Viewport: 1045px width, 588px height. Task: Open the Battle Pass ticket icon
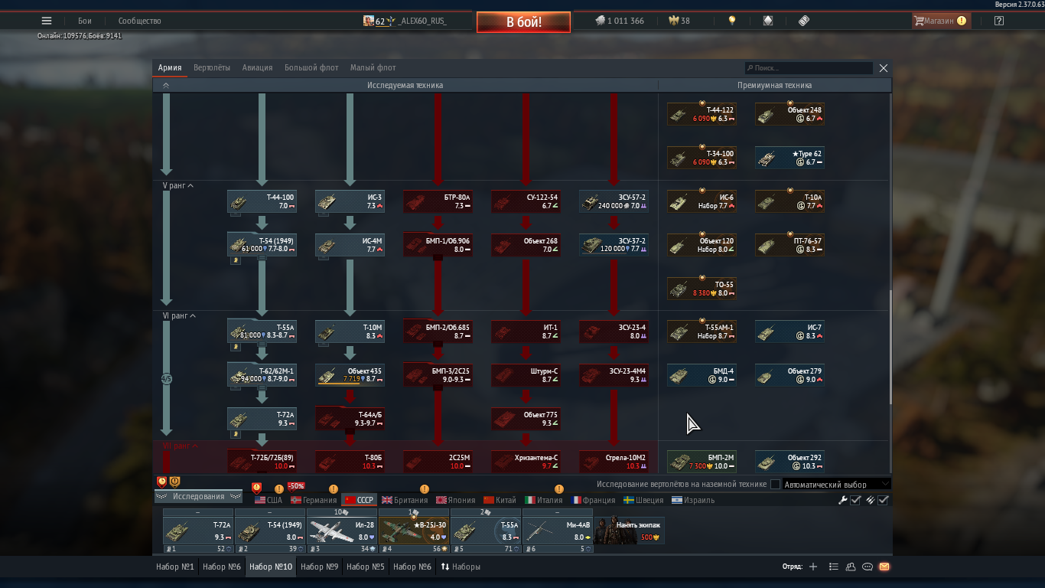(x=804, y=21)
